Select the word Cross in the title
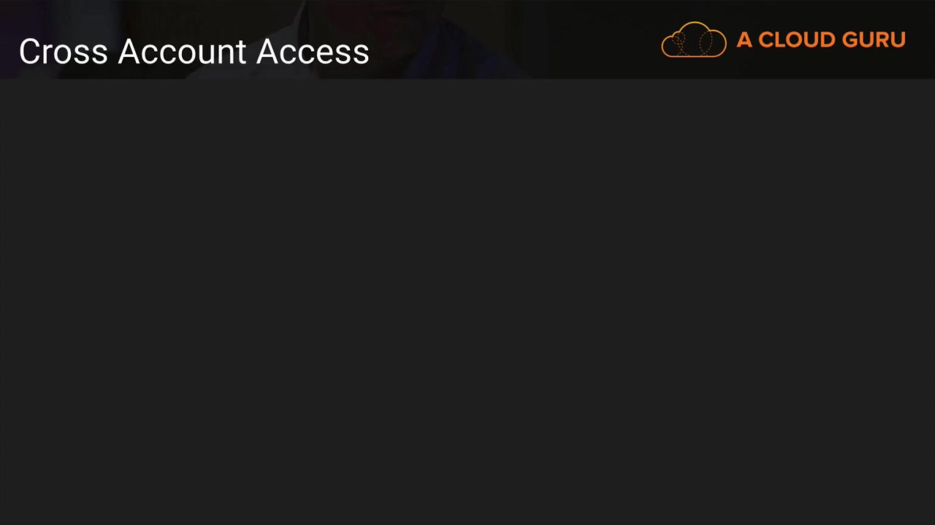The width and height of the screenshot is (935, 525). 64,52
